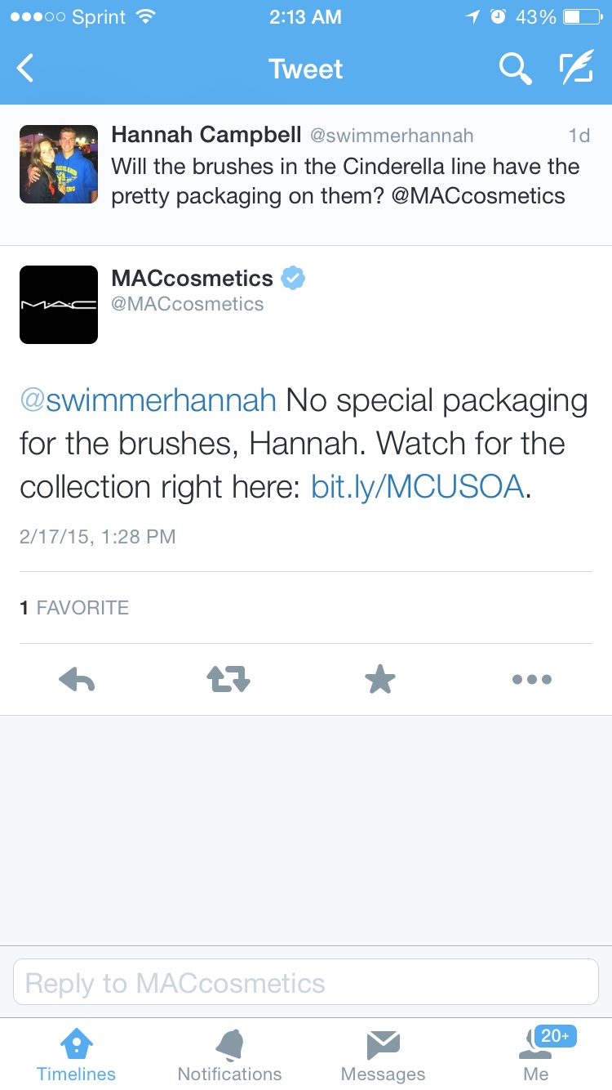View the 1 FAVORITE list

[x=74, y=607]
